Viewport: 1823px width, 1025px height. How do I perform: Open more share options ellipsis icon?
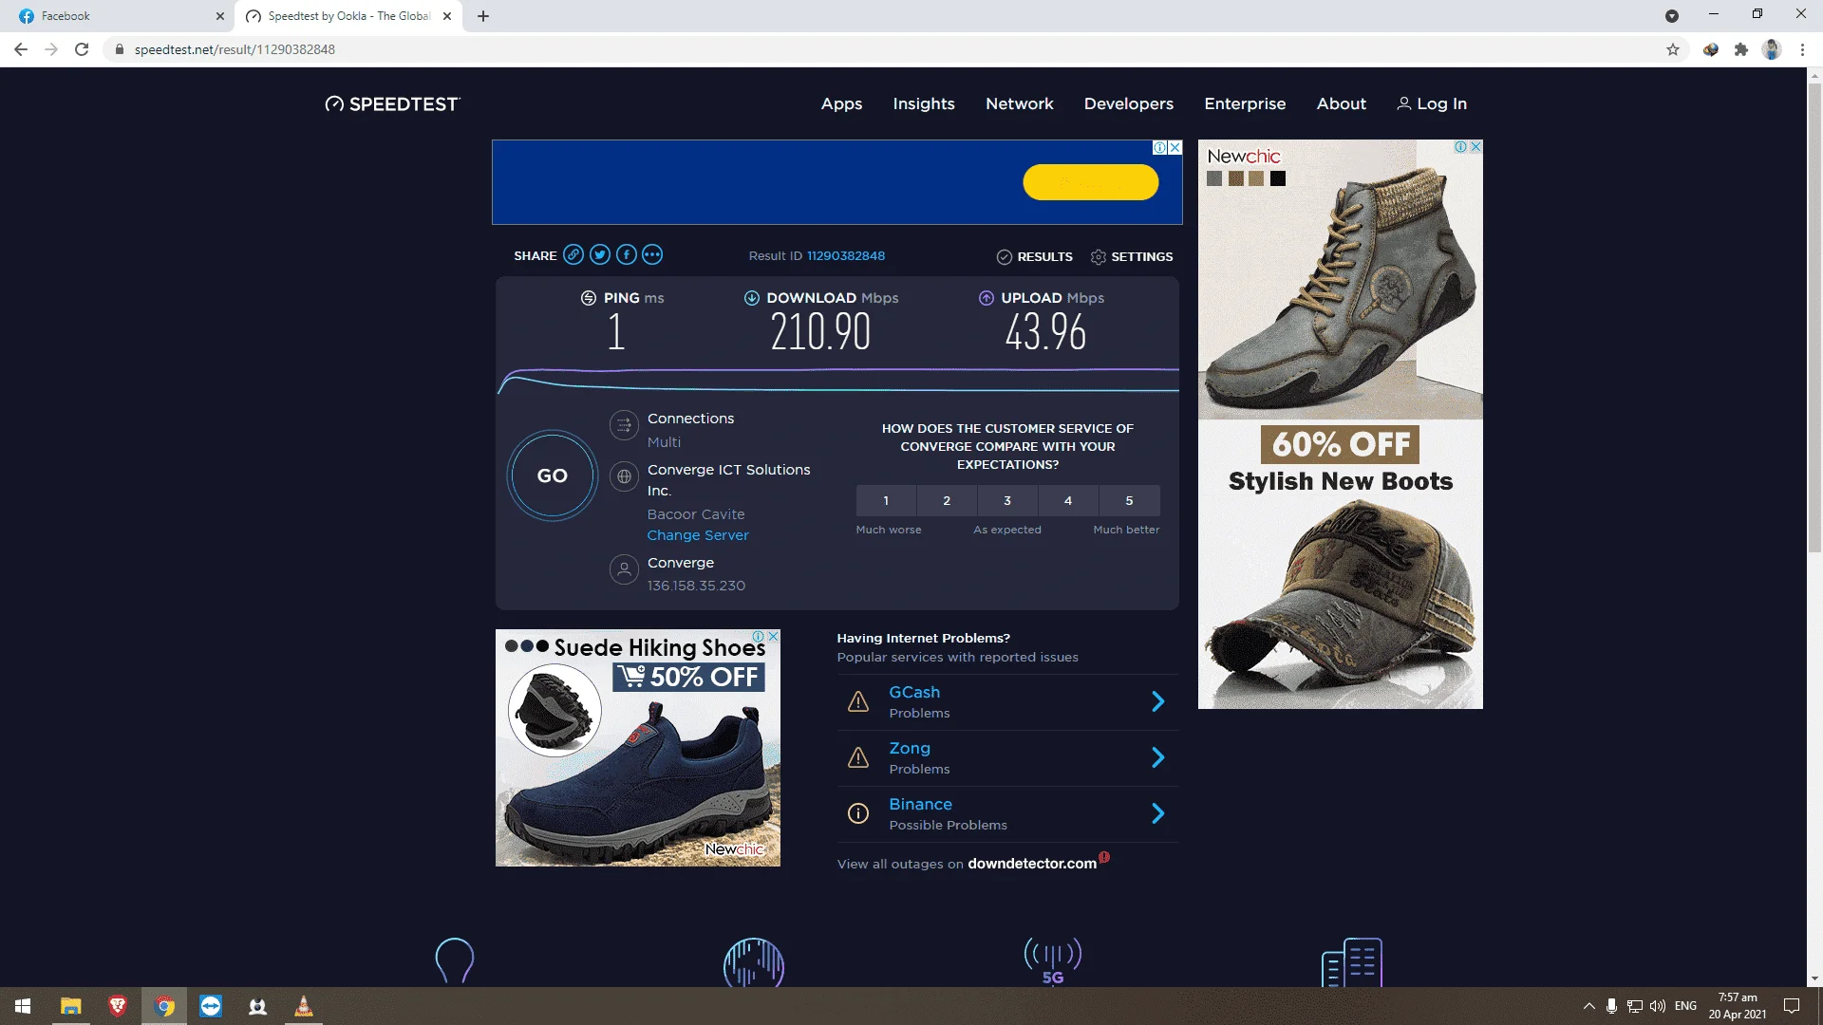[652, 254]
